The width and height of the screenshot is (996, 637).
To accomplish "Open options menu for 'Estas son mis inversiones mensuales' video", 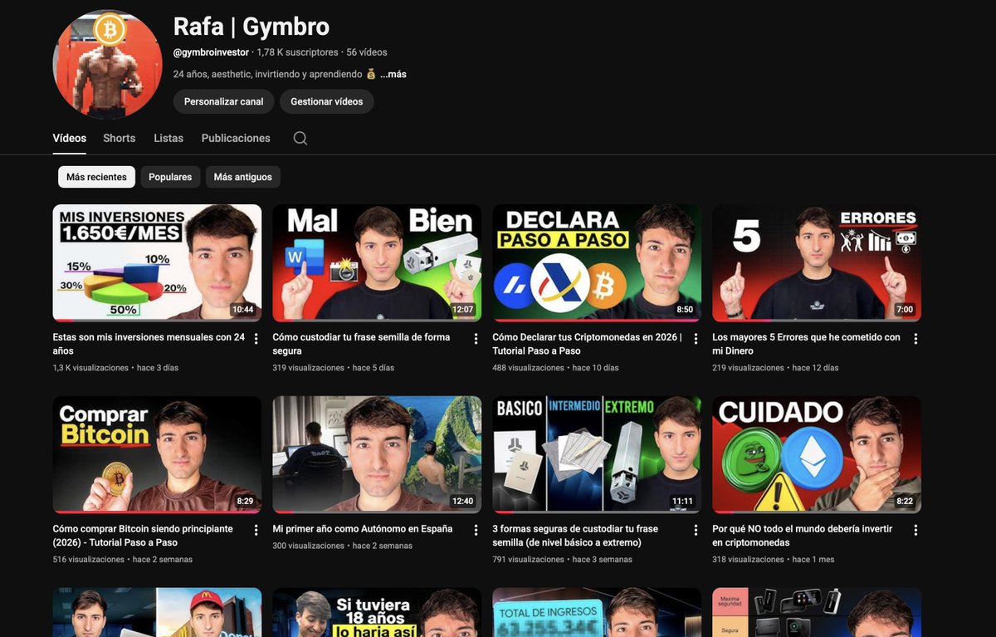I will 256,339.
